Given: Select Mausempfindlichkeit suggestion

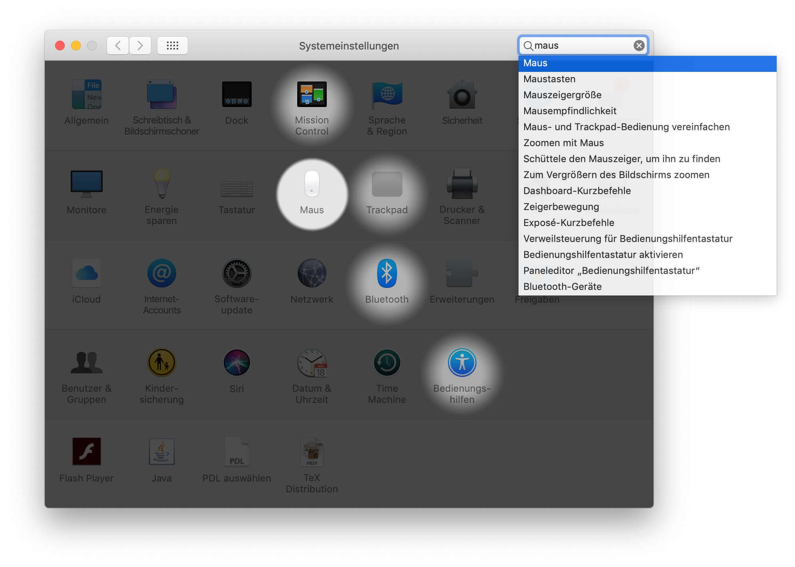Looking at the screenshot, I should 570,111.
